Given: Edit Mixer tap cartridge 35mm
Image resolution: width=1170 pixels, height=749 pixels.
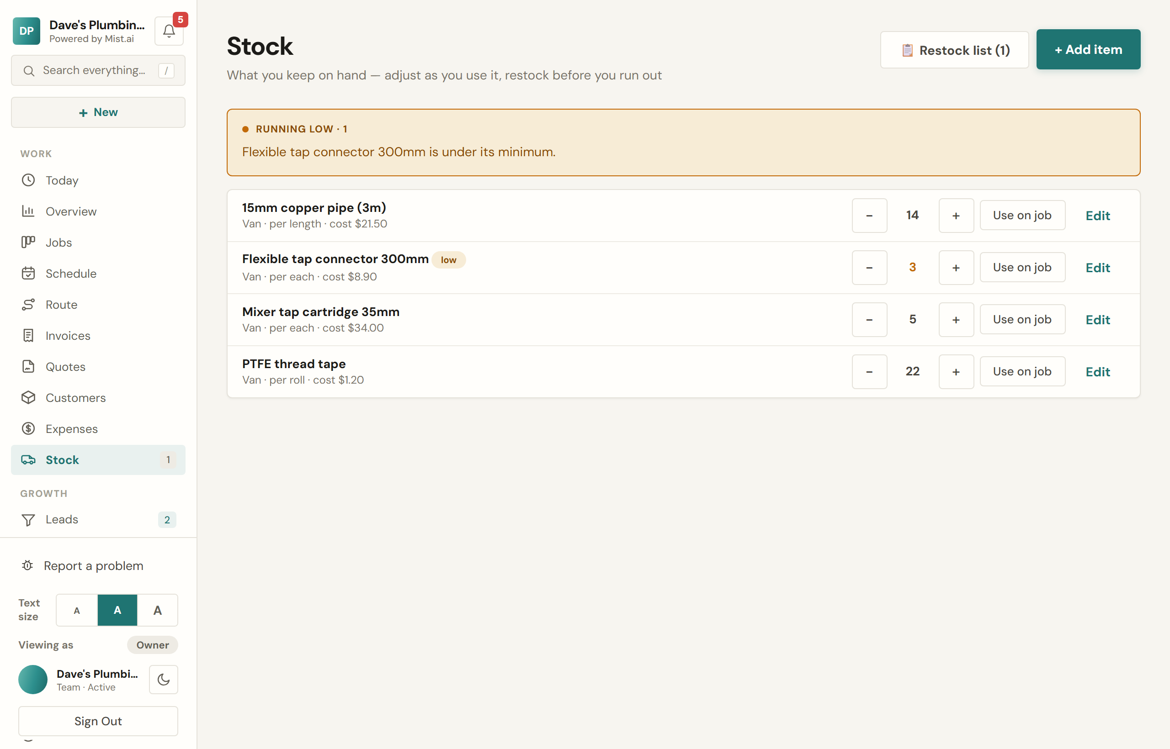Looking at the screenshot, I should 1097,320.
